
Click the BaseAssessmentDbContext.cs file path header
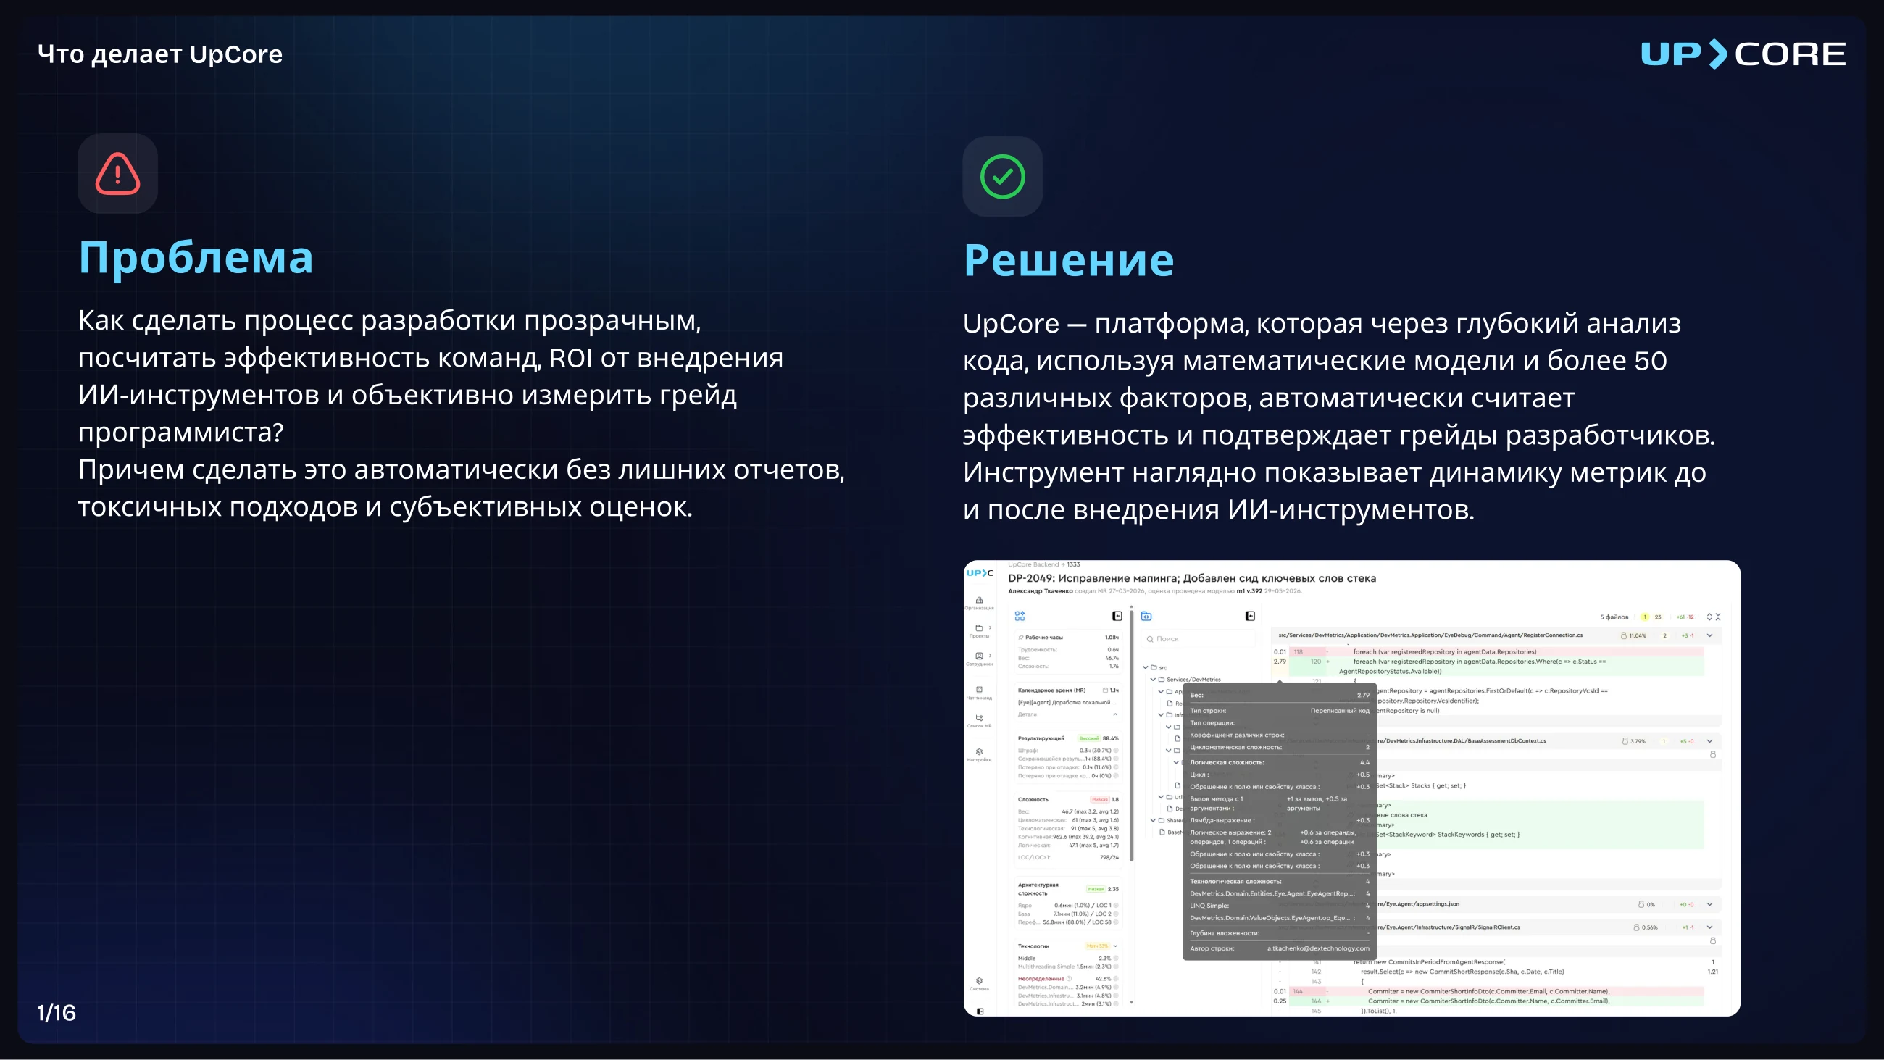[x=1462, y=741]
